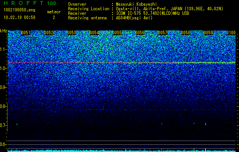Click the 1.0 kHz axis label
The height and width of the screenshot is (152, 239).
[x=3, y=68]
